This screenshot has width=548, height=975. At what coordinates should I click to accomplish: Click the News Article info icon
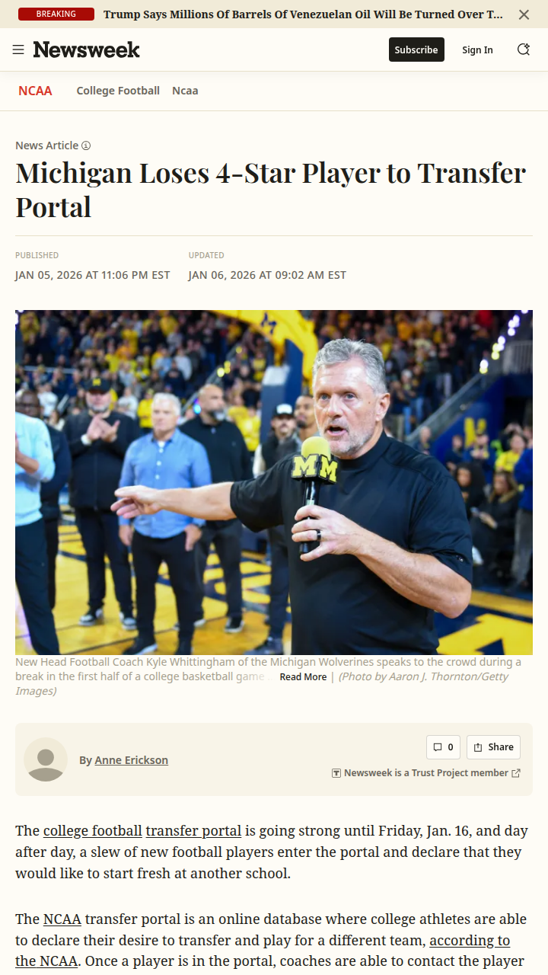(86, 145)
